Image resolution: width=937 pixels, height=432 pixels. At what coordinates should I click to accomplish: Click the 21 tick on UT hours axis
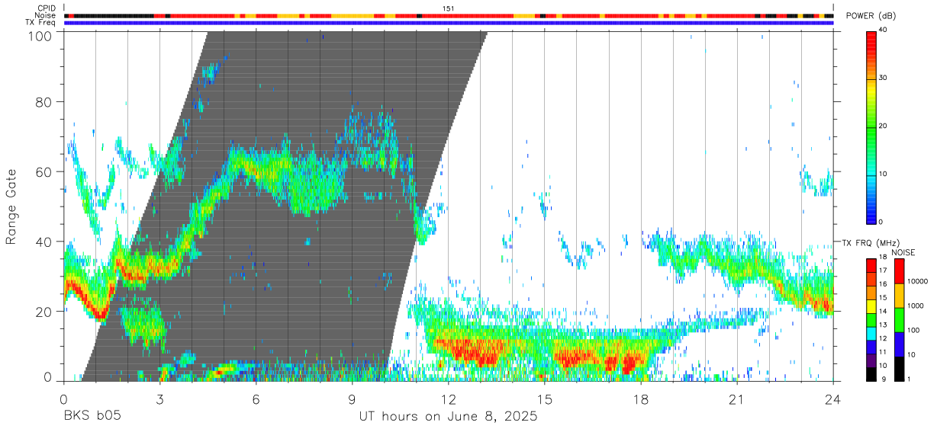[x=737, y=399]
